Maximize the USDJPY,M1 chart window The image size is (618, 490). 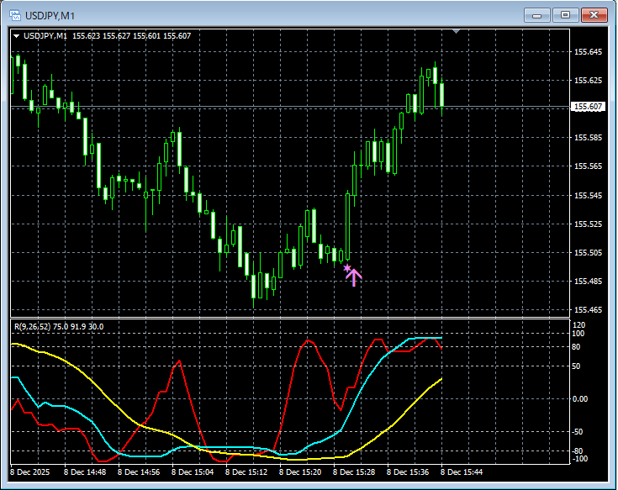(566, 15)
